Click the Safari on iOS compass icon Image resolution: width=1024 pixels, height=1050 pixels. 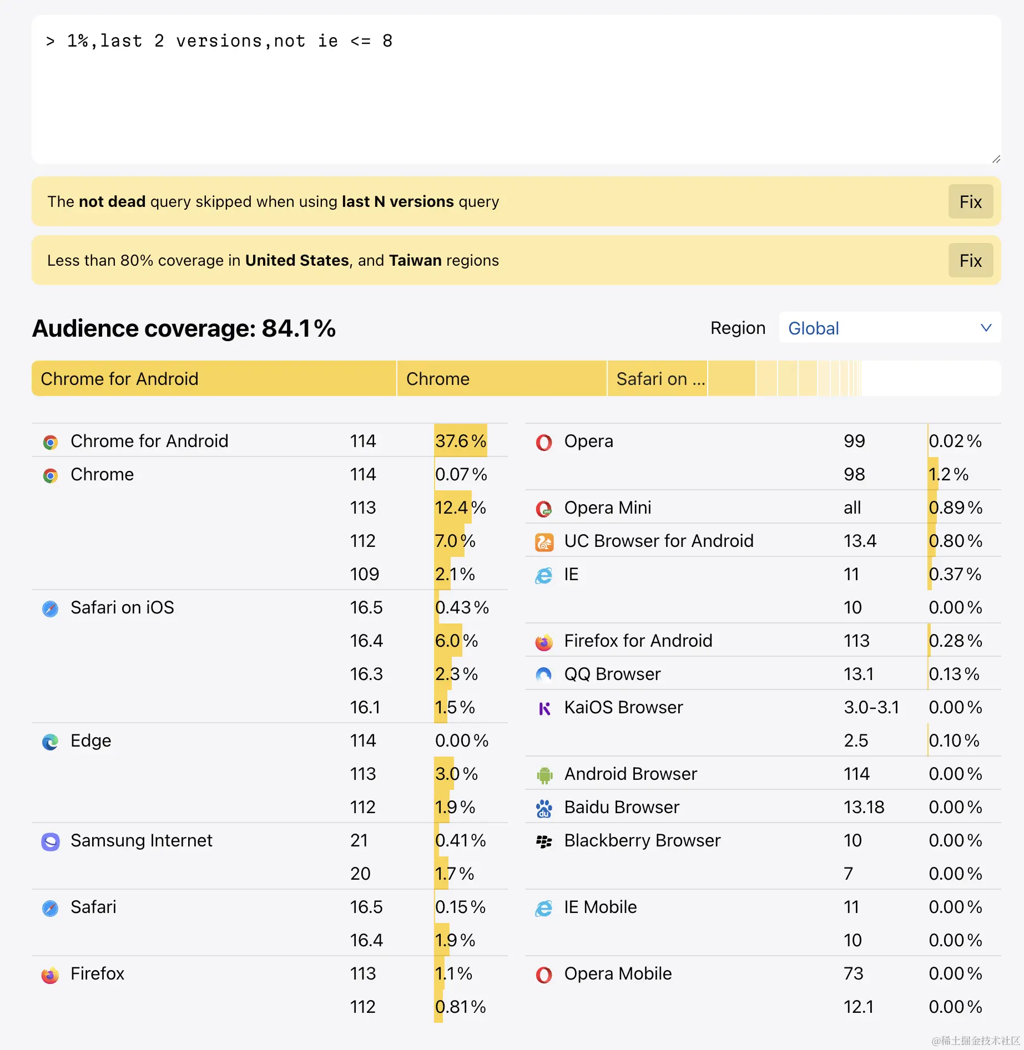(51, 608)
